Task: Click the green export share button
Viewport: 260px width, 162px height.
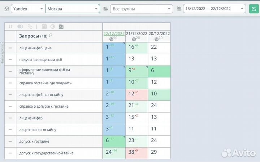Action: click(x=253, y=9)
